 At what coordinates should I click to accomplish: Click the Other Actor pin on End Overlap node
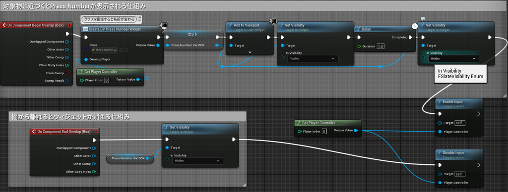94,156
